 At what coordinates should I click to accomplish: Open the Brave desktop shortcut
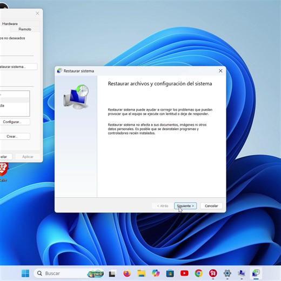[x=3, y=172]
